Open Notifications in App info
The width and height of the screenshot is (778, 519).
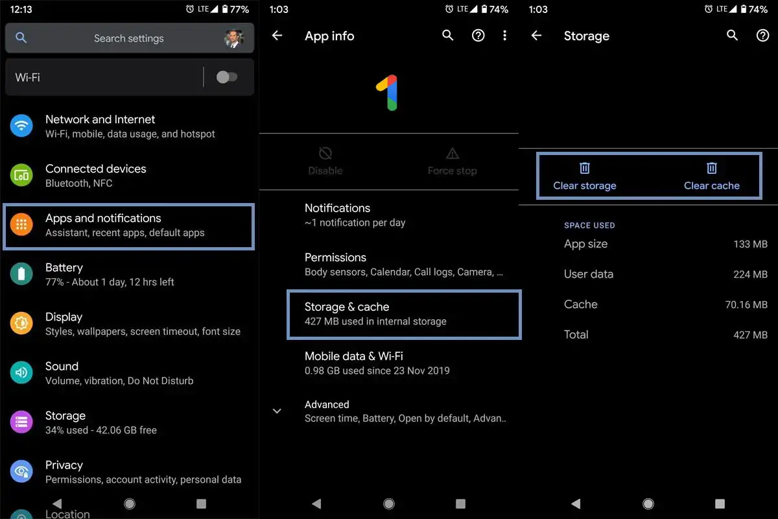point(389,215)
